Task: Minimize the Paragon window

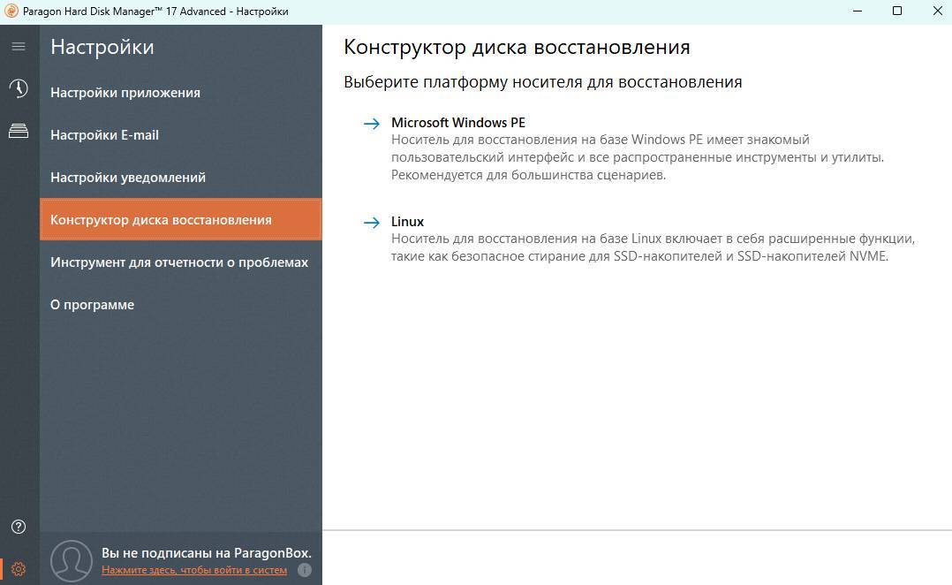Action: tap(858, 11)
